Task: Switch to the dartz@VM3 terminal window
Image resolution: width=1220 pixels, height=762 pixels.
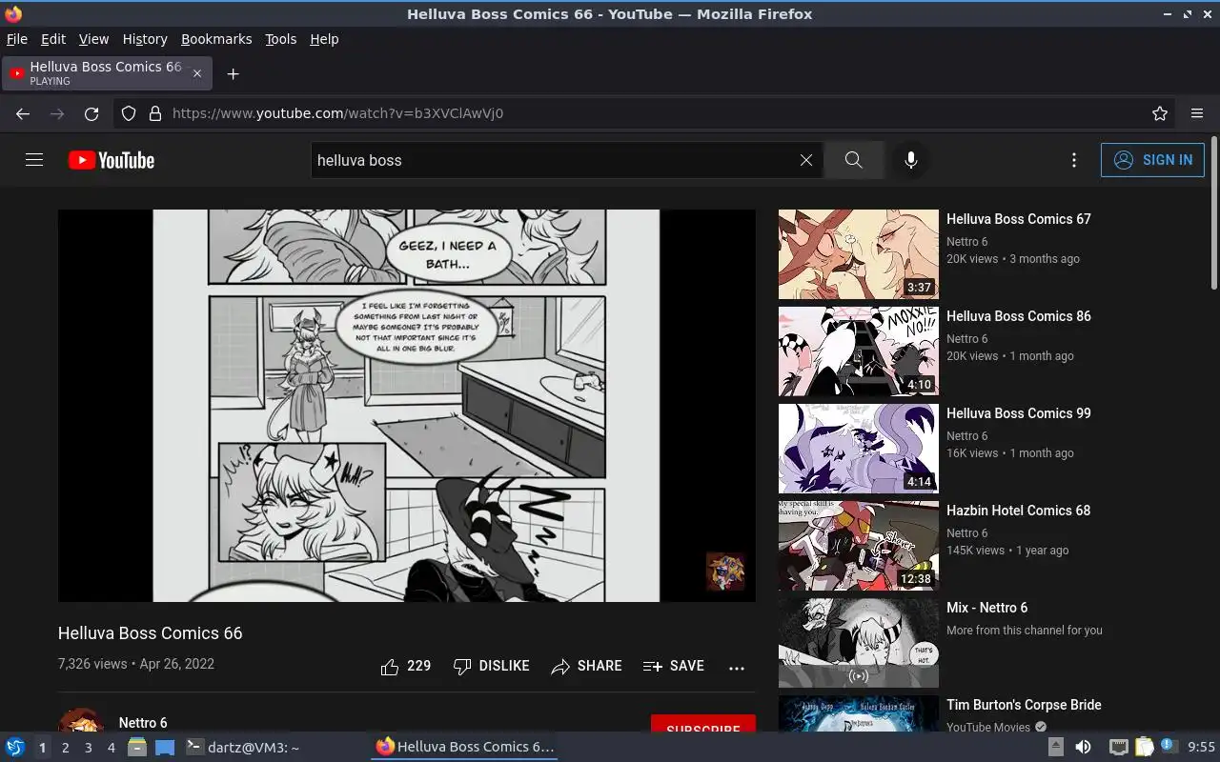Action: (x=243, y=748)
